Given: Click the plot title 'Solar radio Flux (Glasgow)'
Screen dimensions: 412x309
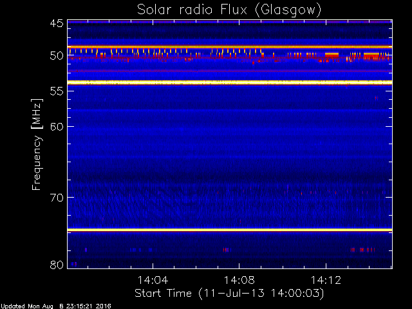Looking at the screenshot, I should (x=229, y=10).
